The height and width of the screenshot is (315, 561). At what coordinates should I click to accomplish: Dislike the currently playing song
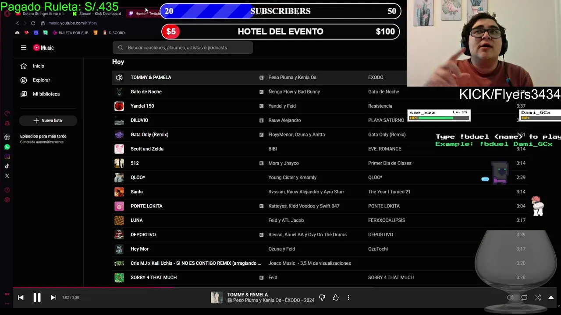[322, 297]
